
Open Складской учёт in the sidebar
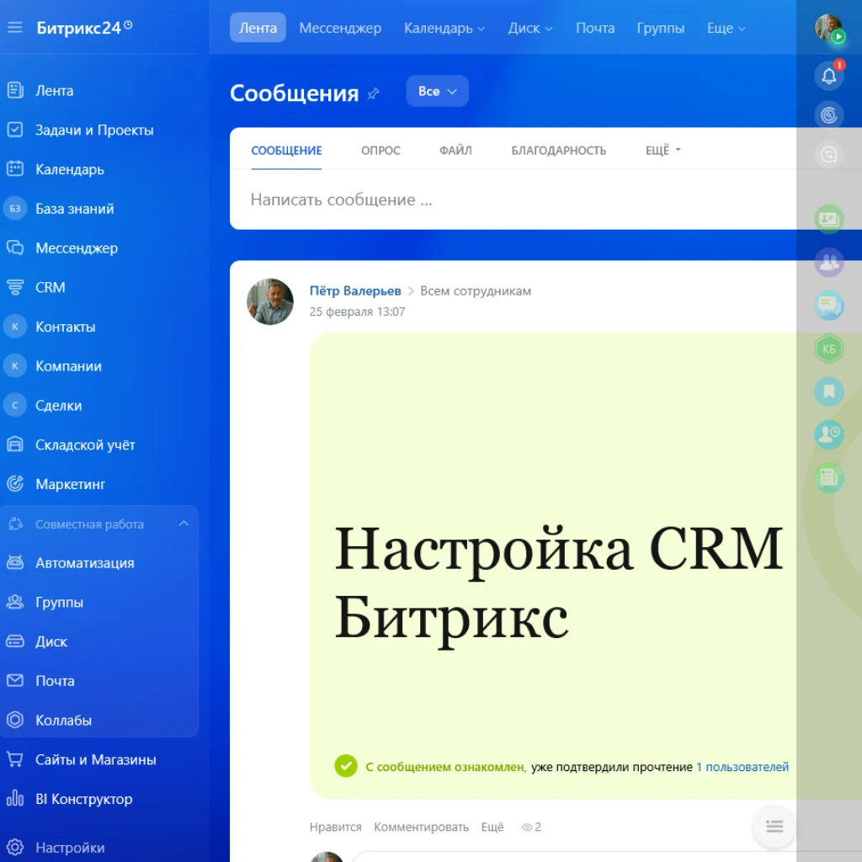[x=84, y=444]
